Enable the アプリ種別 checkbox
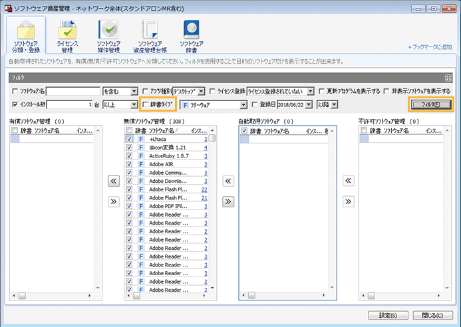 145,91
